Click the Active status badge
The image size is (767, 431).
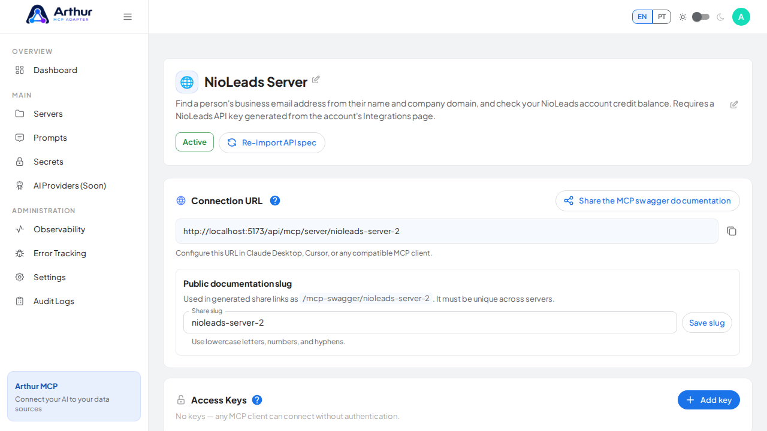coord(195,142)
